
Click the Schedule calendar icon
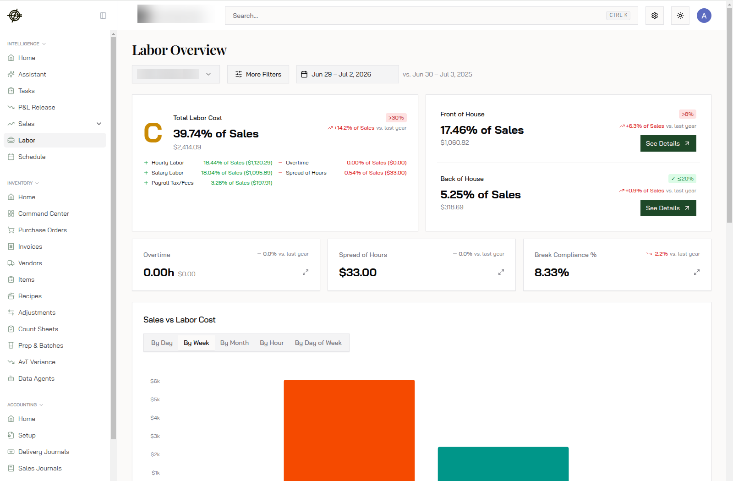click(x=11, y=157)
